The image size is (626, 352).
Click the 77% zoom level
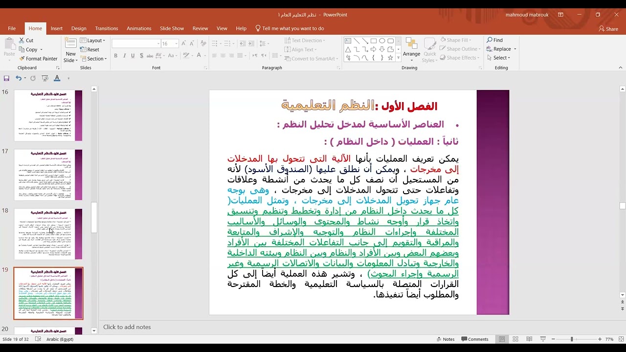tap(609, 339)
